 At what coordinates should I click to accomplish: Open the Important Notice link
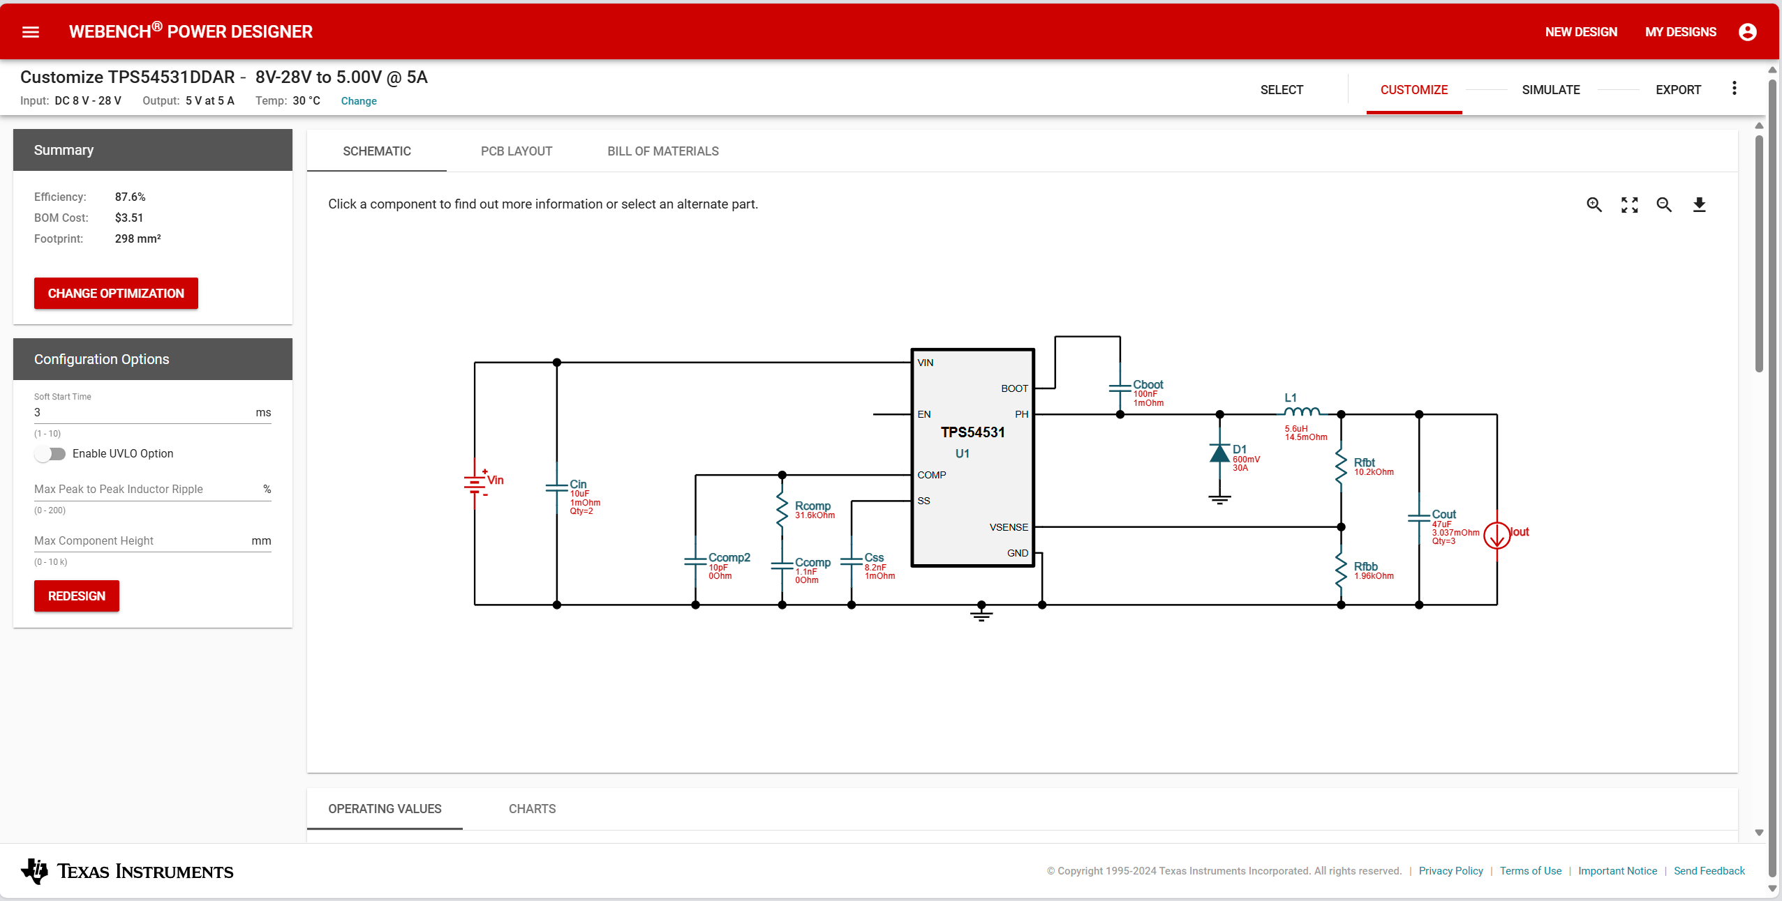point(1617,871)
